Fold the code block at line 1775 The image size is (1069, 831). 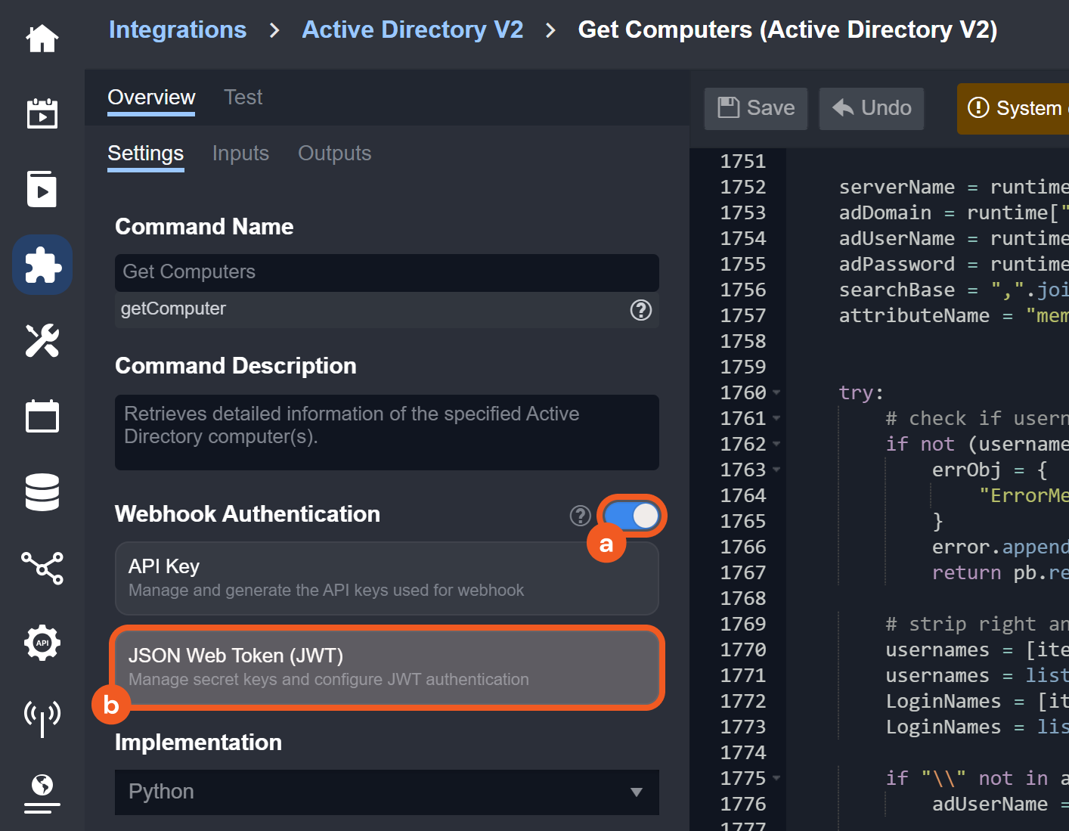[x=776, y=779]
